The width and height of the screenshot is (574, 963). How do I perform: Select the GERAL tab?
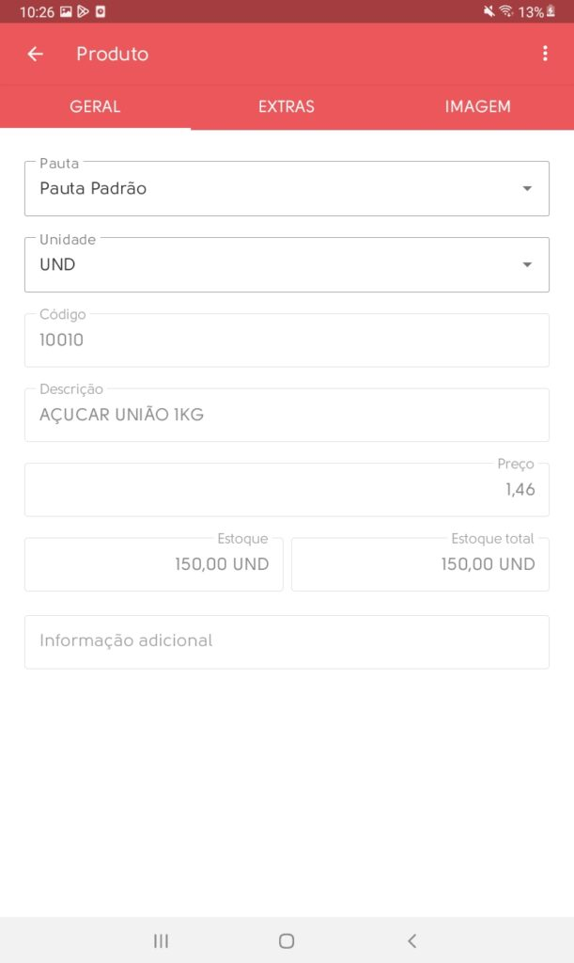(95, 106)
